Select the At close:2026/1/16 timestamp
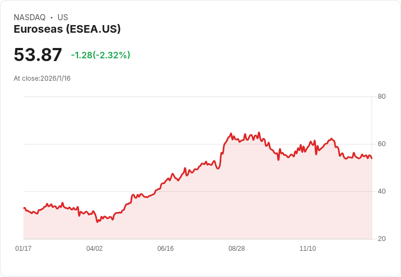Screen dimensions: 401x277 click(42, 79)
